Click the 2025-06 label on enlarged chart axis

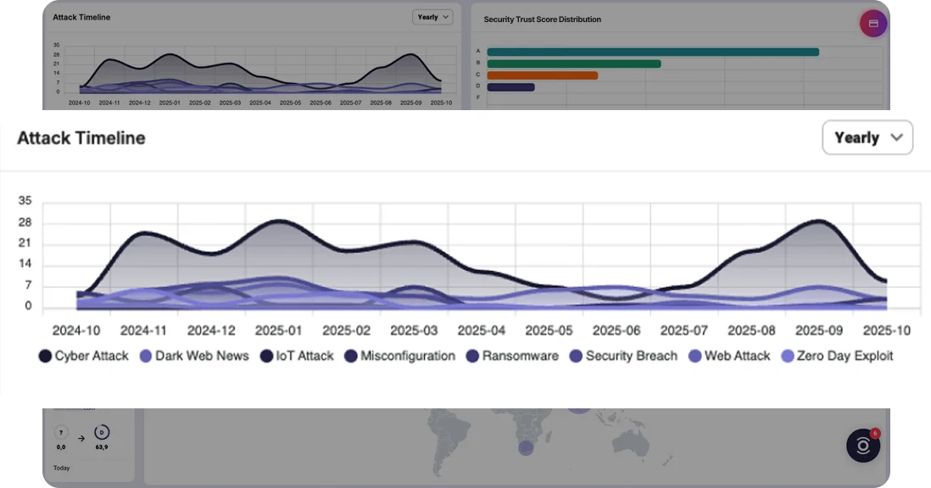pyautogui.click(x=616, y=330)
